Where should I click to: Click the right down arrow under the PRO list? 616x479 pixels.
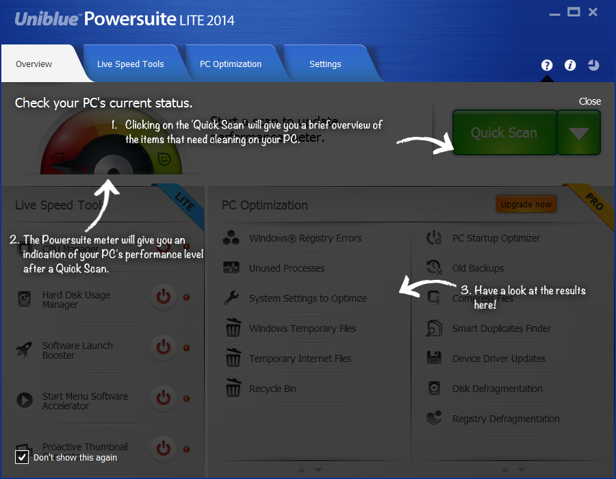pos(522,469)
